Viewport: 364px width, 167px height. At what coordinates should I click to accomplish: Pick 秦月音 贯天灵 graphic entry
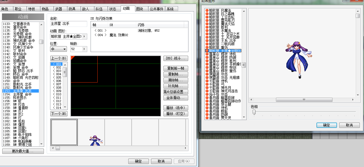pyautogui.click(x=223, y=118)
